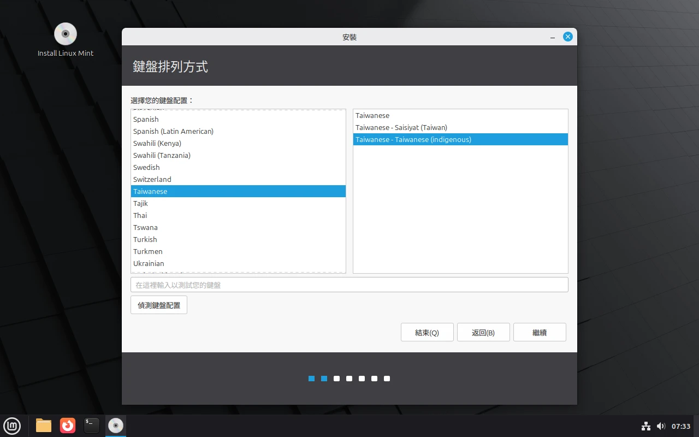
Task: Start keyboard detection with 偵測鍵盤配置
Action: point(158,305)
